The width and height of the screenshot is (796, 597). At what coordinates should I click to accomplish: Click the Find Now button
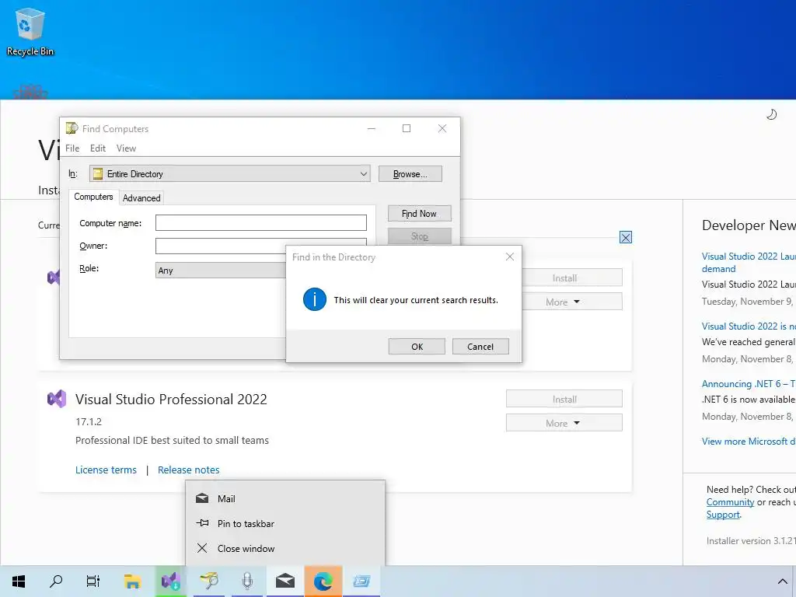pos(419,214)
